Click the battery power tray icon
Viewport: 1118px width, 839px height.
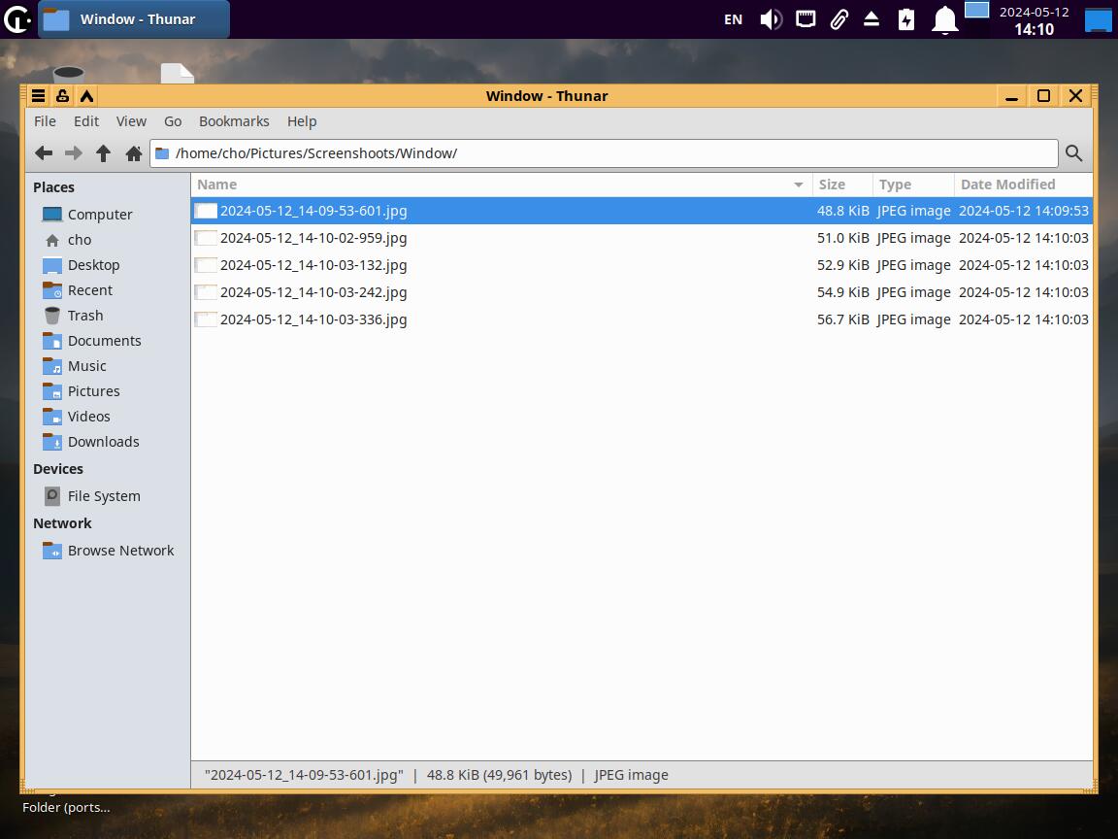906,19
